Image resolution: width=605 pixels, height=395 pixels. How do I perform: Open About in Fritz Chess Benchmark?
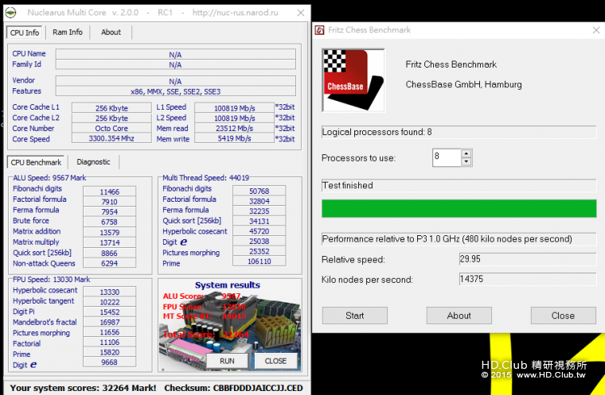[459, 316]
